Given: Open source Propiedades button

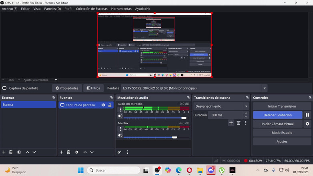Looking at the screenshot, I should pos(67,88).
